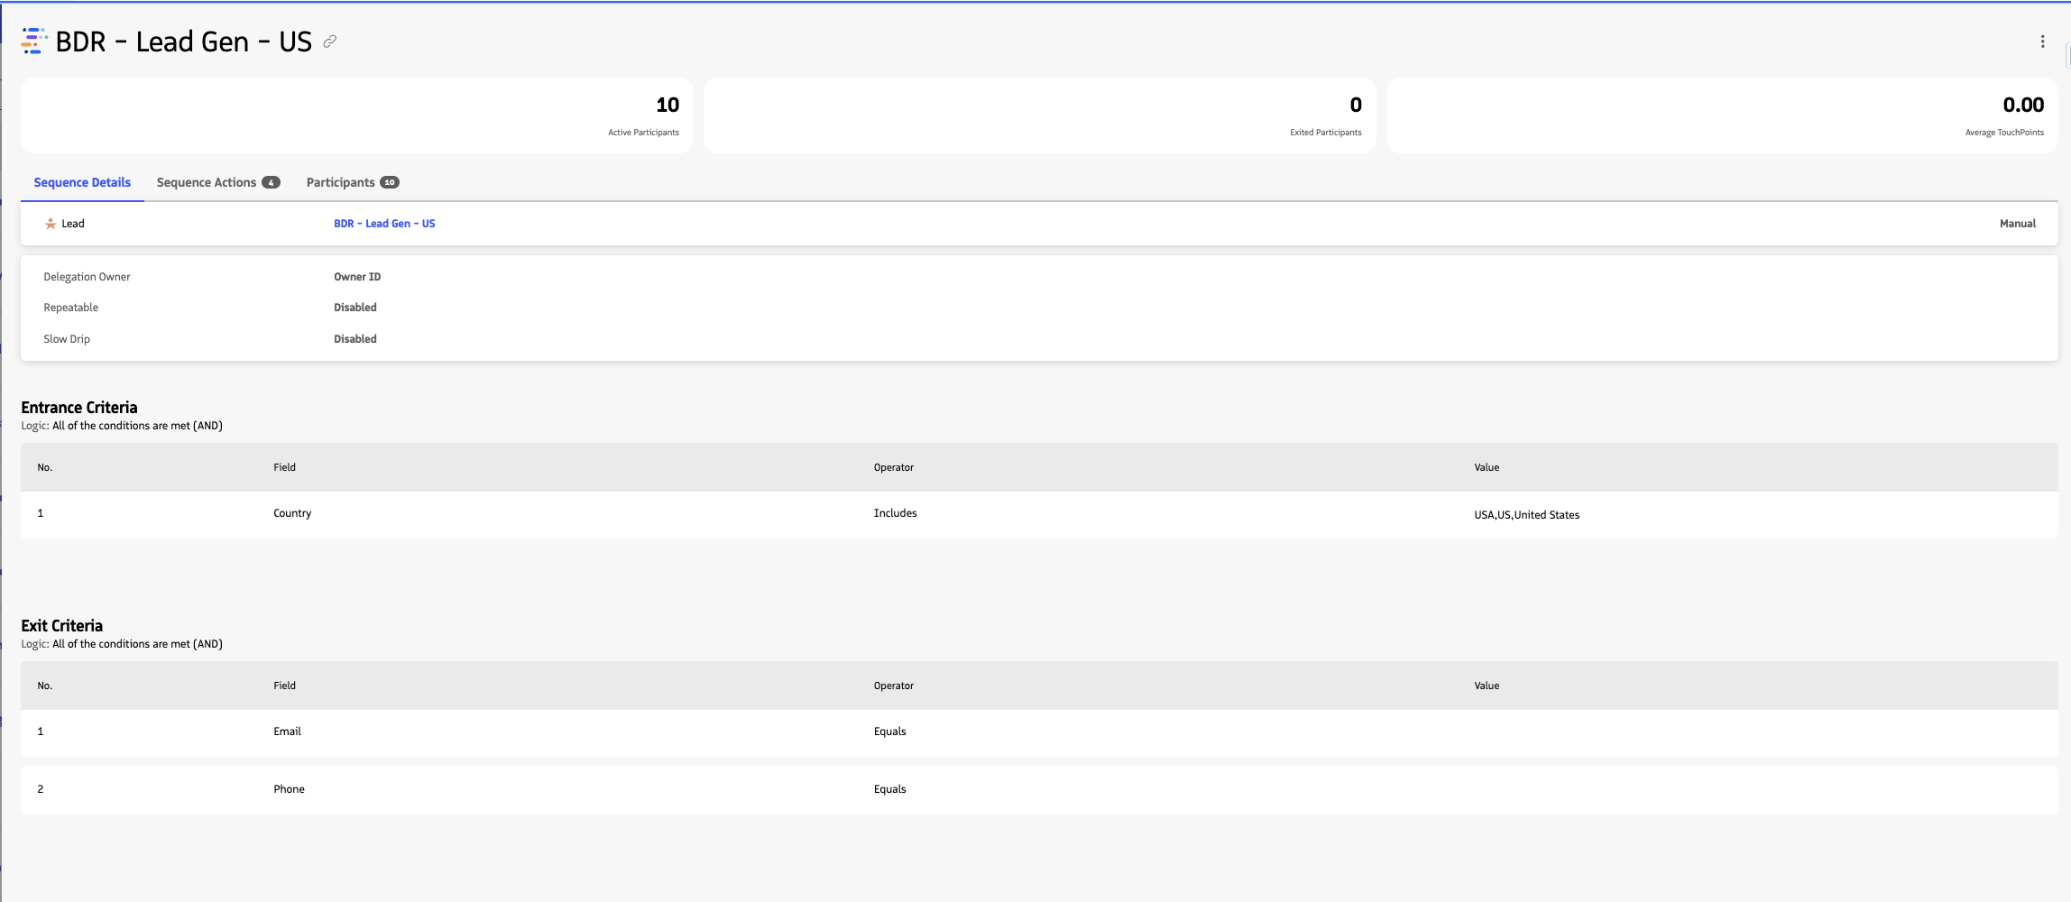Click the Average TouchPoints value 0.00
The image size is (2071, 902).
pyautogui.click(x=2023, y=105)
